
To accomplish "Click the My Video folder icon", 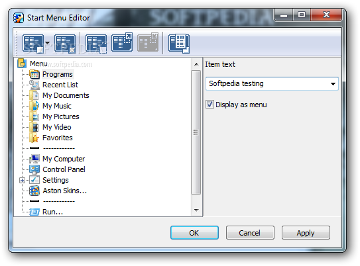I will tap(34, 127).
